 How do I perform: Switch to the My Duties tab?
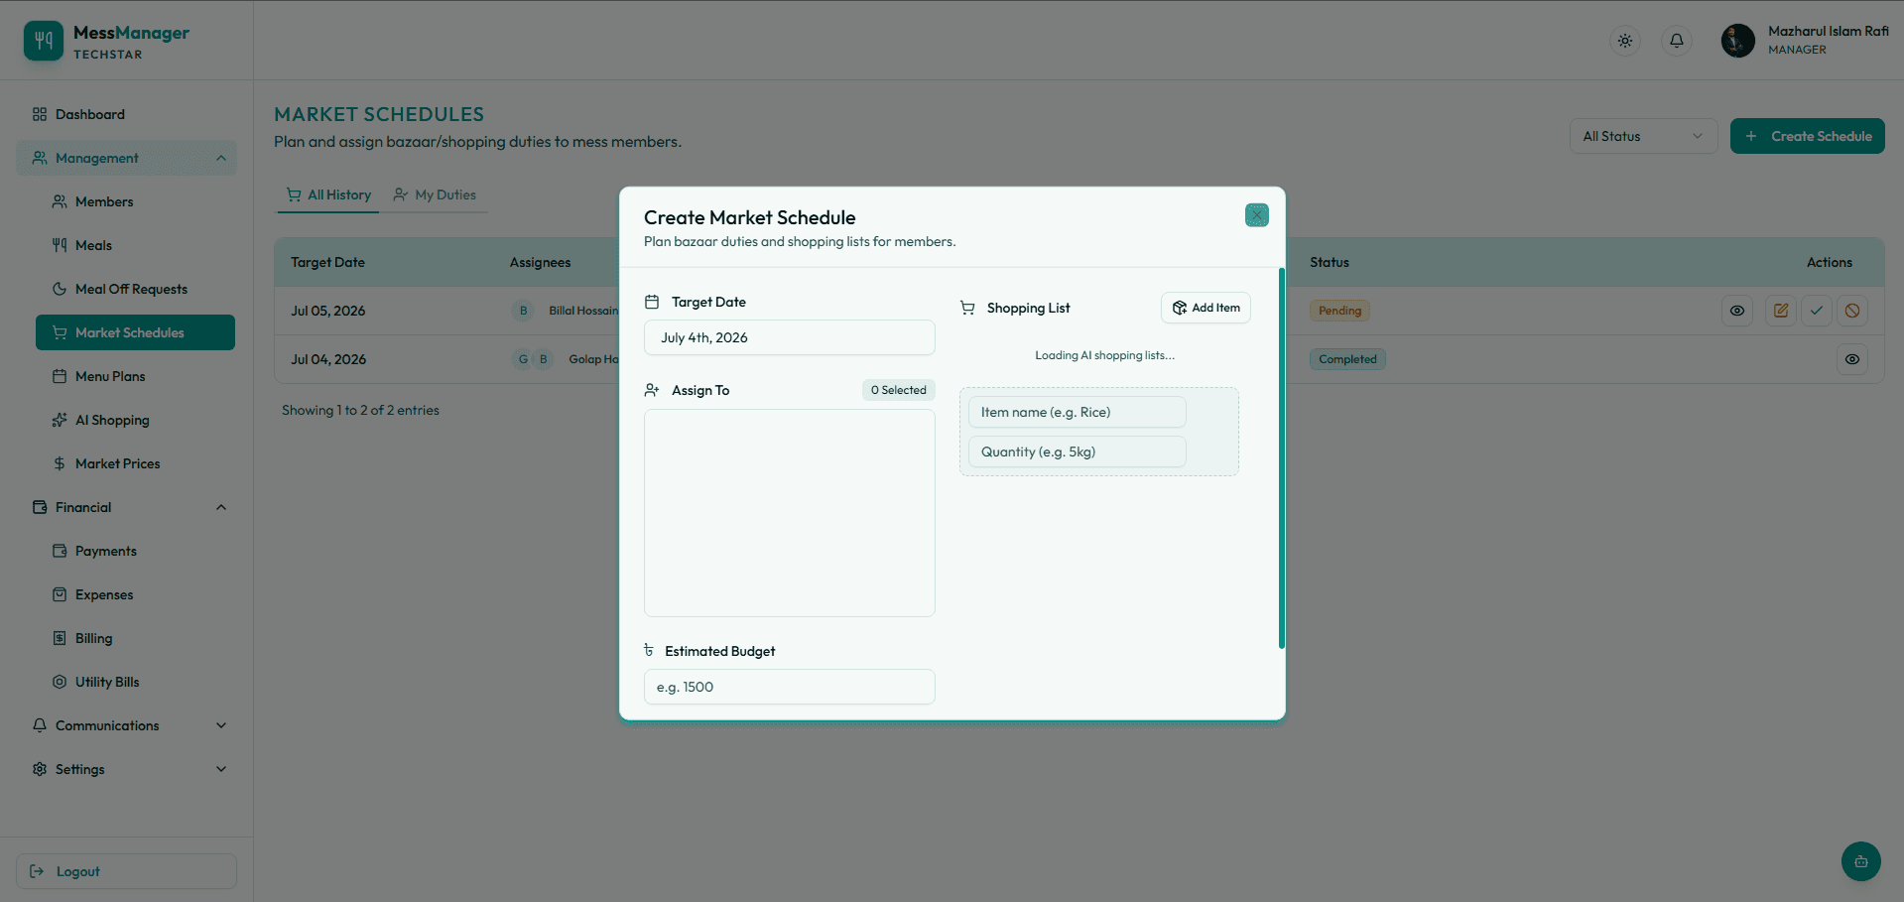[435, 194]
